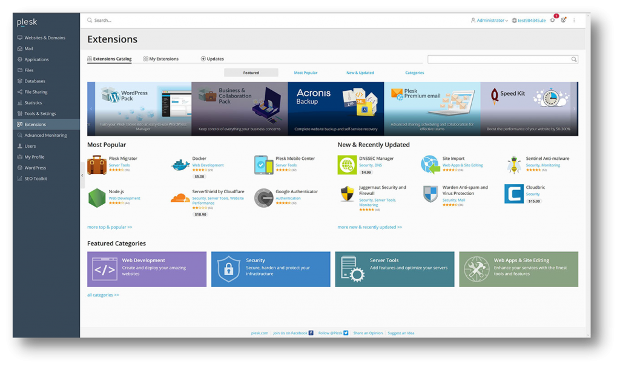The height and width of the screenshot is (367, 620).
Task: Click the ServerShield by Cloudflare icon
Action: 180,198
